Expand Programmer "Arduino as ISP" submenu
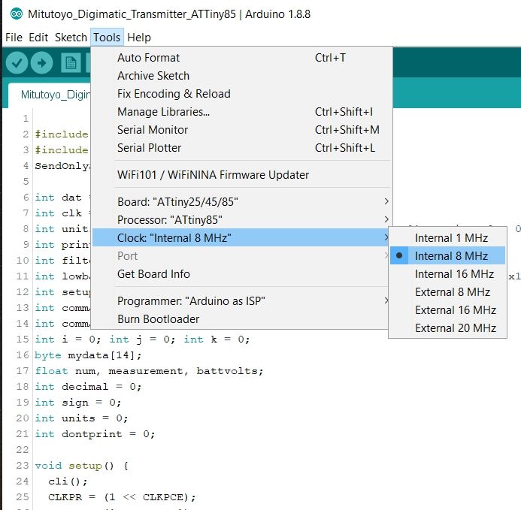Screen dimensions: 521x510 pos(241,301)
